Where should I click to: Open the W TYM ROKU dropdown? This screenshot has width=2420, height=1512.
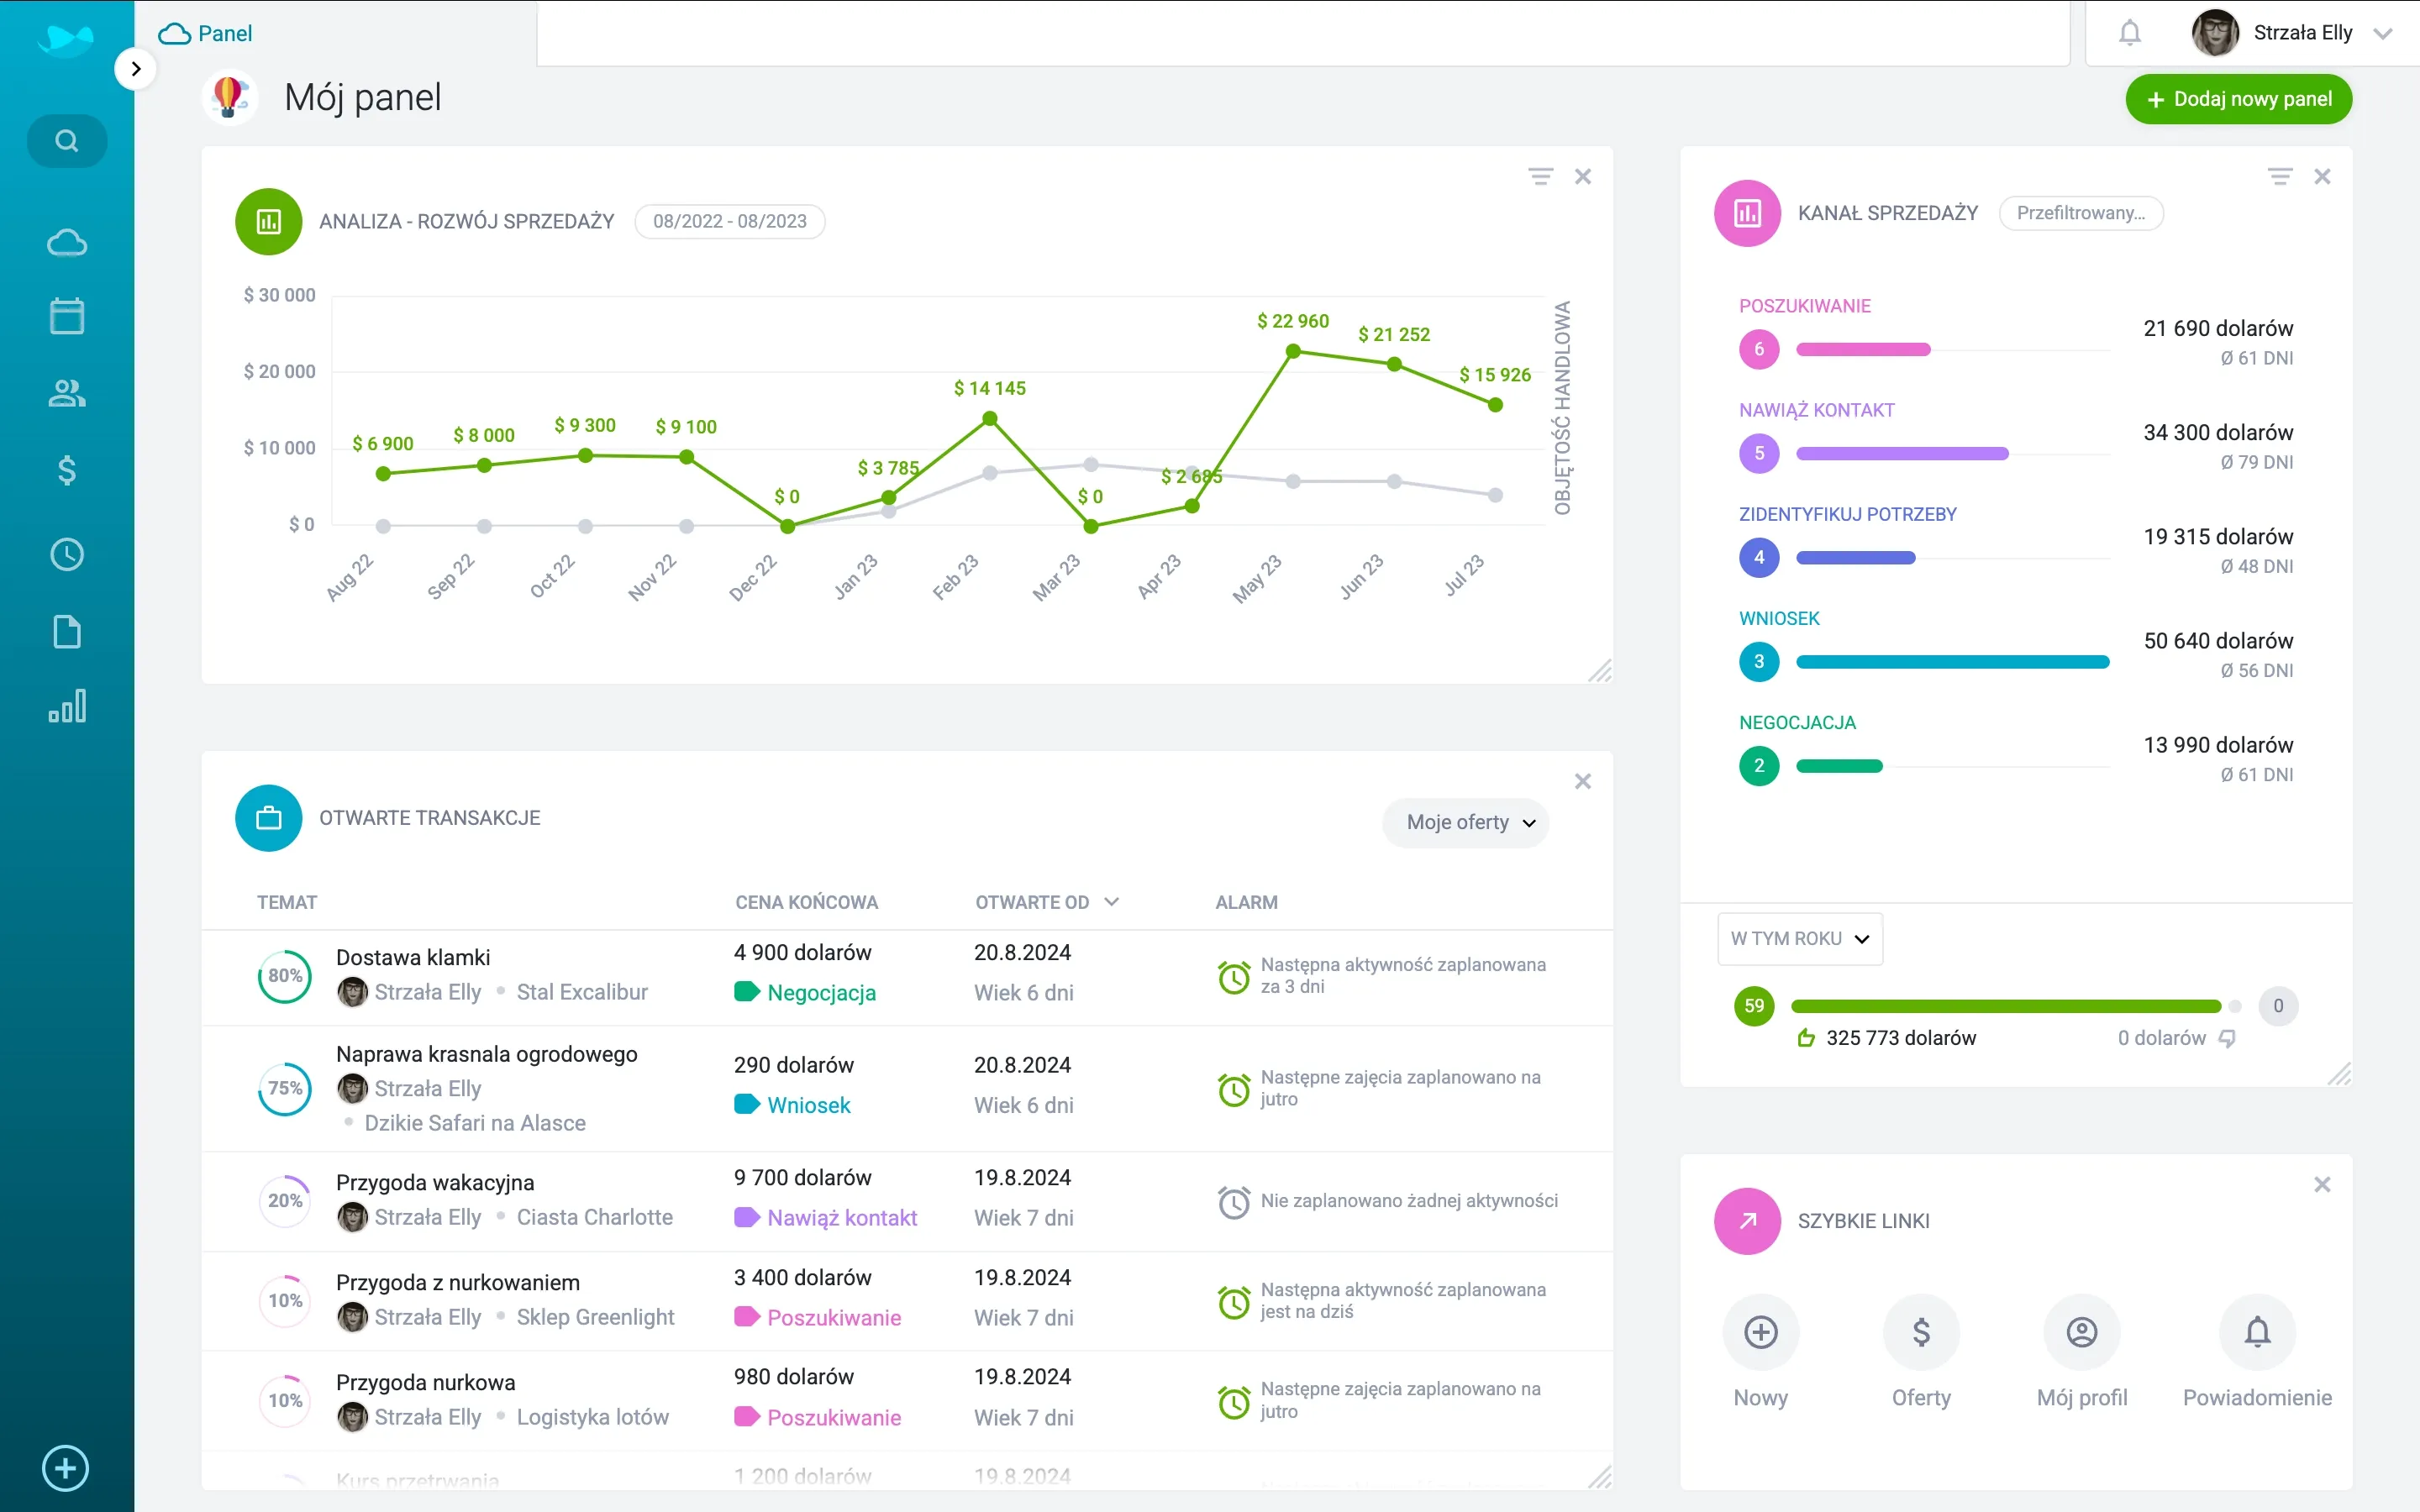coord(1798,938)
